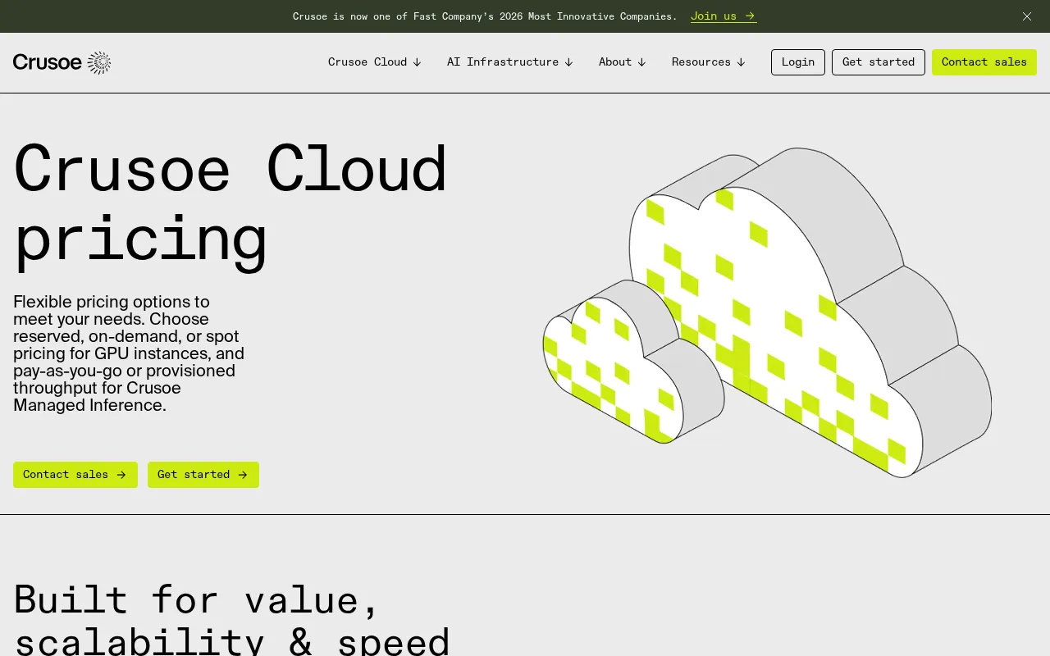The width and height of the screenshot is (1050, 656).
Task: Click the 'Flexible pricing options' paragraph
Action: tap(129, 353)
